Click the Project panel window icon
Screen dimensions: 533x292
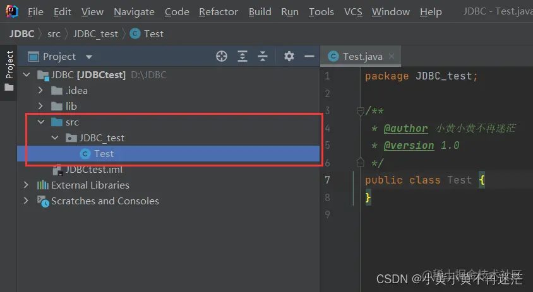[33, 56]
